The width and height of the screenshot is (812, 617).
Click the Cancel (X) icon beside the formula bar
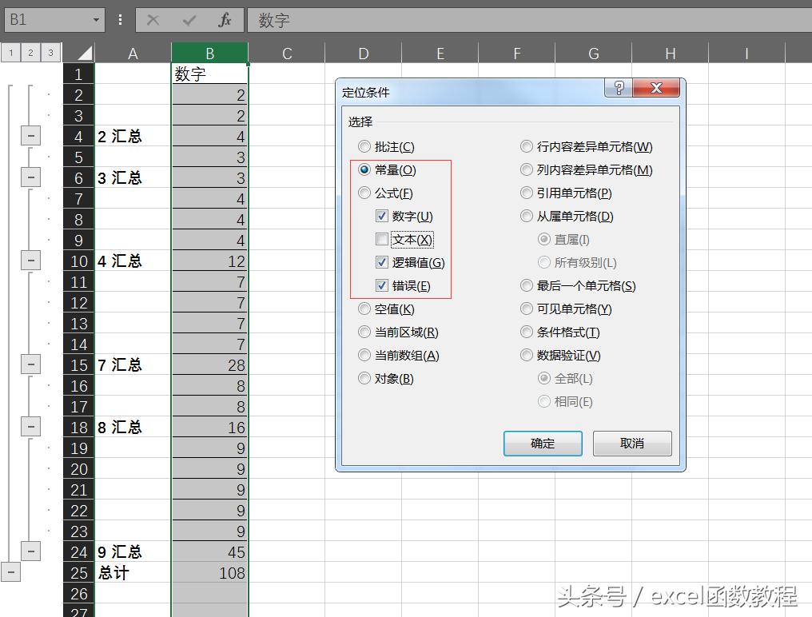[x=152, y=20]
